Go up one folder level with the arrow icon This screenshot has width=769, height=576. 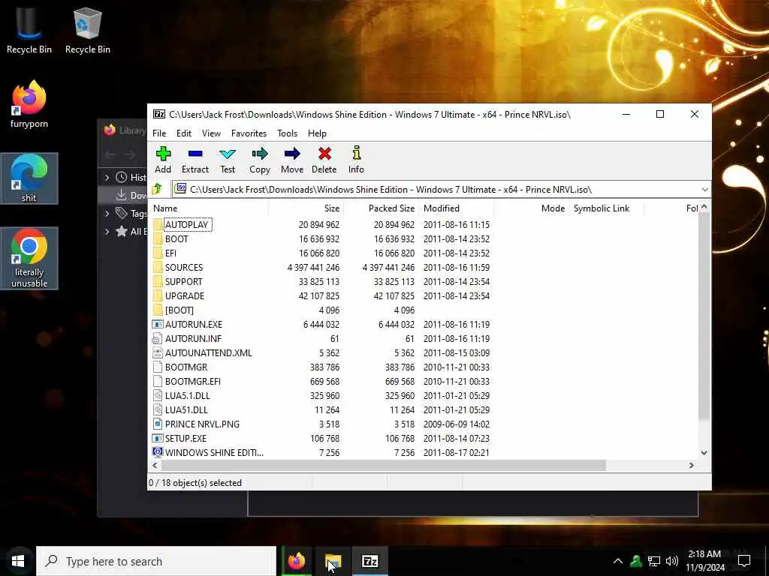click(157, 189)
